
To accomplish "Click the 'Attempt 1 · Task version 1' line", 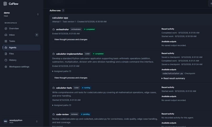I will 79,22.
